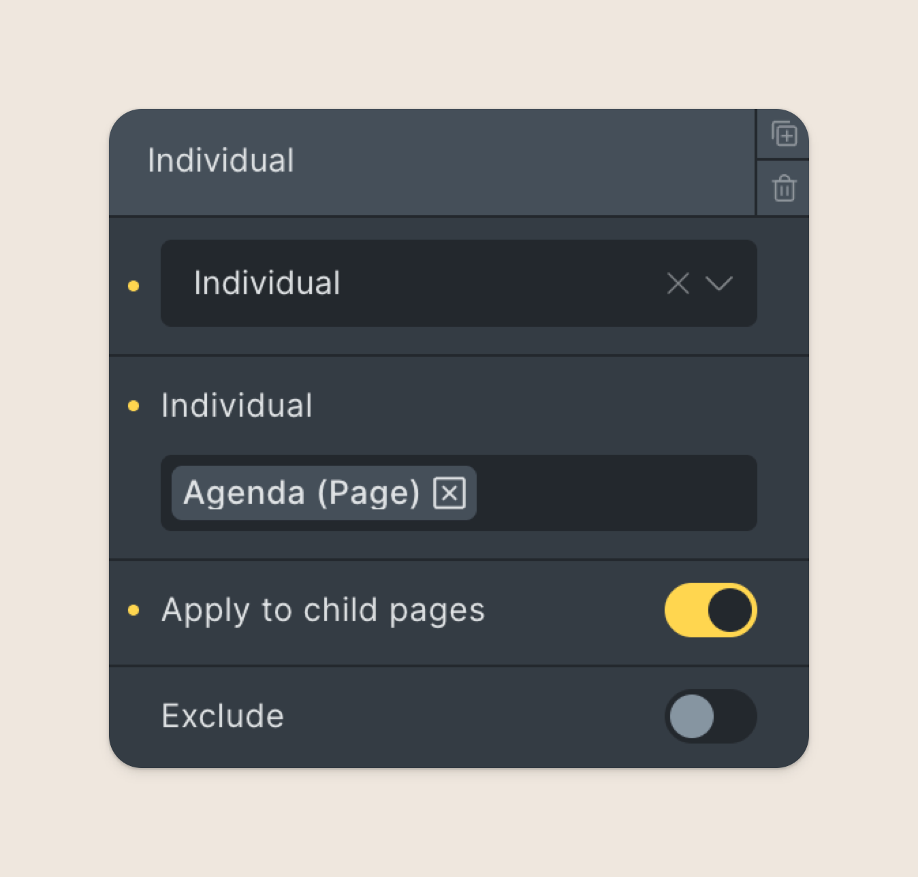This screenshot has width=918, height=877.
Task: Select the Agenda (Page) tag chip
Action: coord(302,493)
